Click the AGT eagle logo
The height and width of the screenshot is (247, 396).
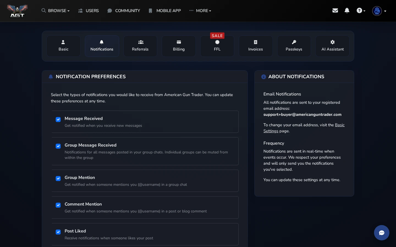[x=17, y=11]
